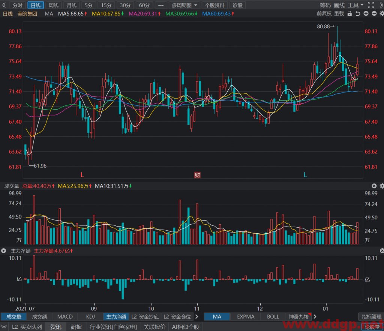
Task: Open 指标管理 indicator management
Action: coord(371,316)
